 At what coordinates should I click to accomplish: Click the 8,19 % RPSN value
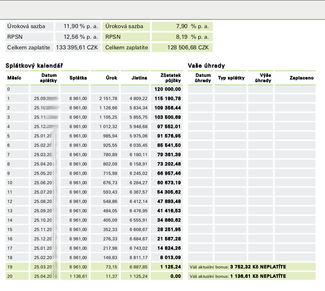pos(192,37)
